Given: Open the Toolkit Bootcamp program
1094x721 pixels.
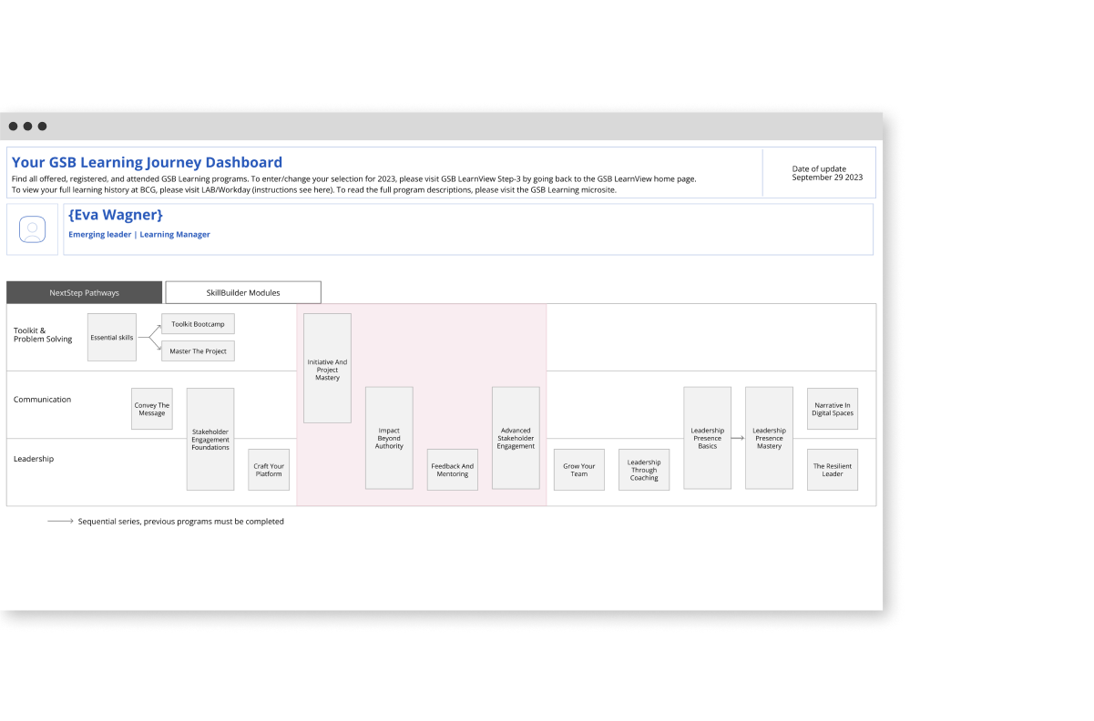Looking at the screenshot, I should 198,324.
